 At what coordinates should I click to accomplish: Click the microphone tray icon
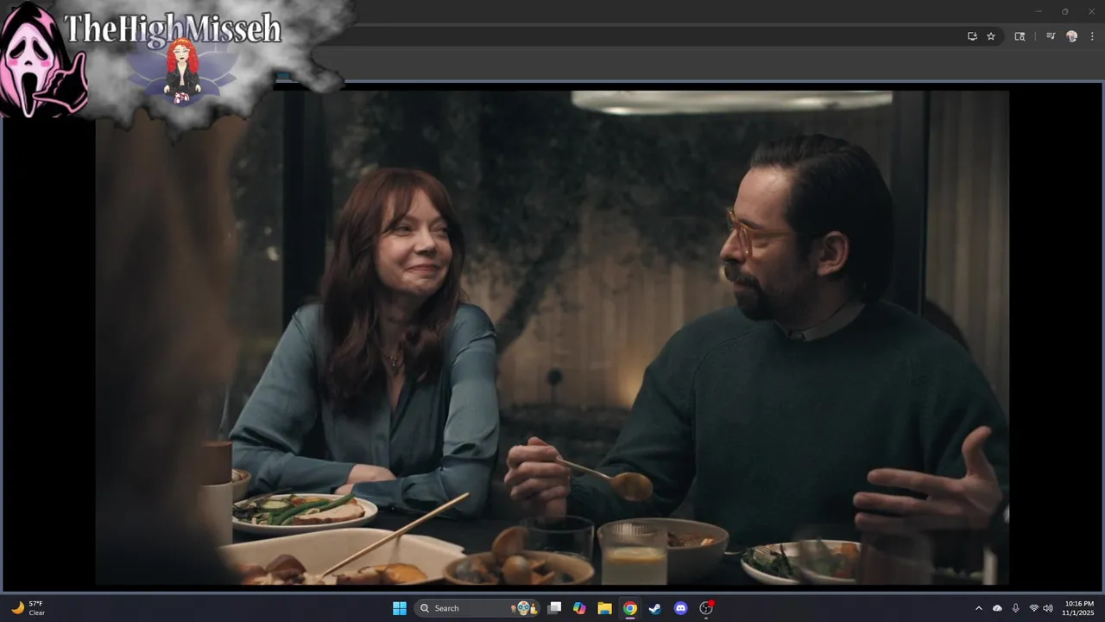tap(1016, 608)
